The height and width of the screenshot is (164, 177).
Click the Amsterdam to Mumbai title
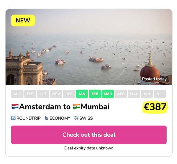(60, 106)
